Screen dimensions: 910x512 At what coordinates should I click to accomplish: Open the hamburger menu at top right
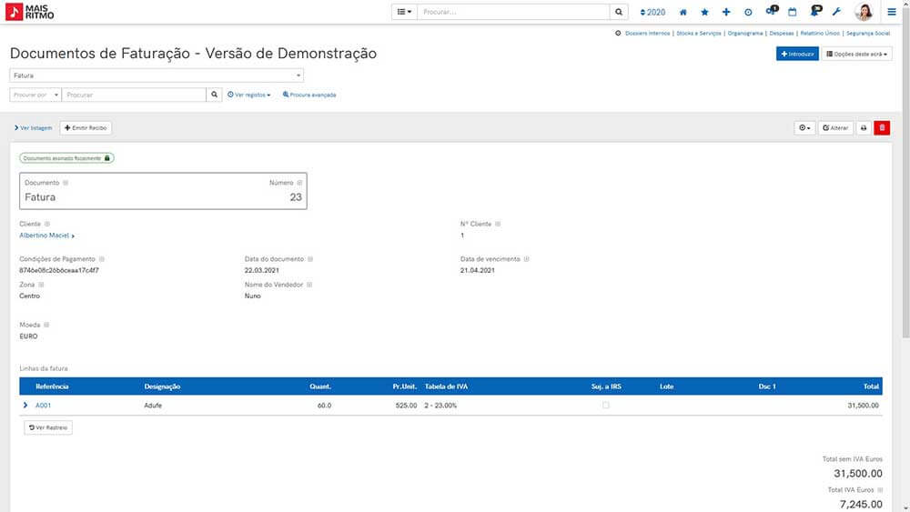(x=892, y=13)
